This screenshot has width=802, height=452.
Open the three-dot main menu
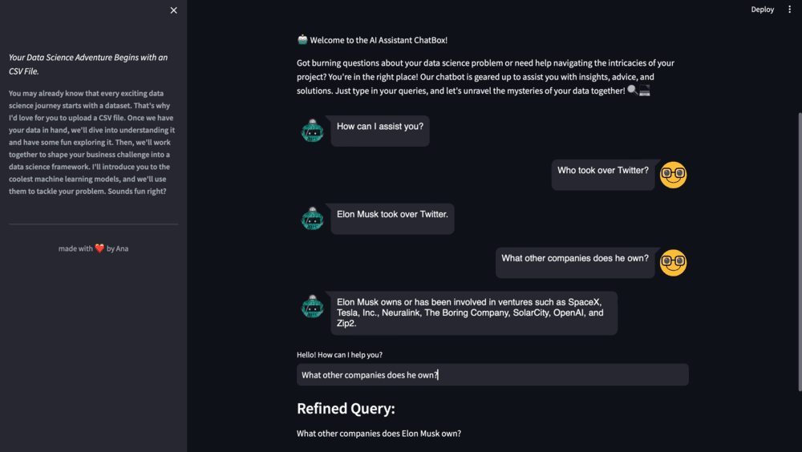789,9
